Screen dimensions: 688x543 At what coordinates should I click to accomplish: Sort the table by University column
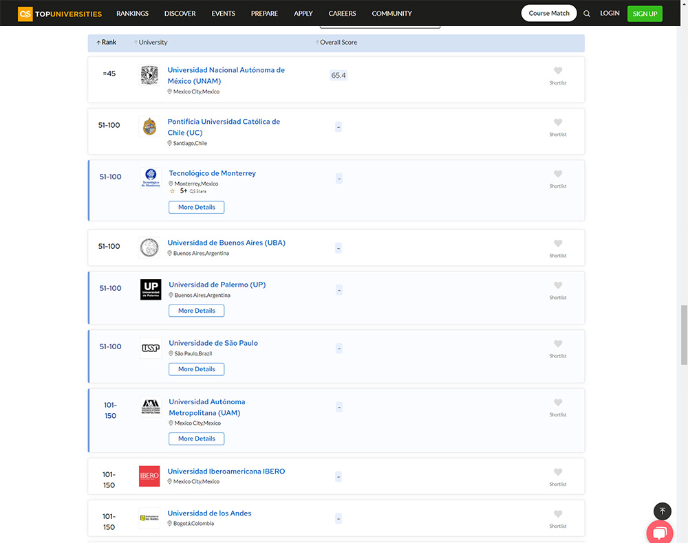click(x=151, y=43)
